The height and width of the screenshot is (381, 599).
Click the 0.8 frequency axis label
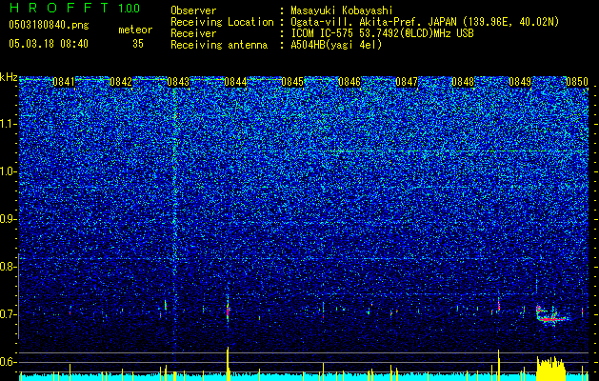tap(8, 267)
